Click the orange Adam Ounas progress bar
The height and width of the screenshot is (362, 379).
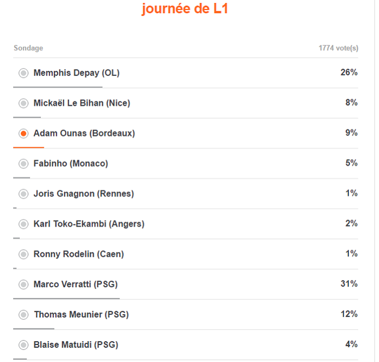point(29,147)
